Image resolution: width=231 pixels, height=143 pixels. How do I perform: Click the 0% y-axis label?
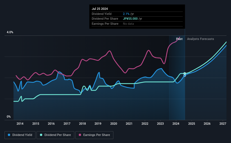pos(9,117)
